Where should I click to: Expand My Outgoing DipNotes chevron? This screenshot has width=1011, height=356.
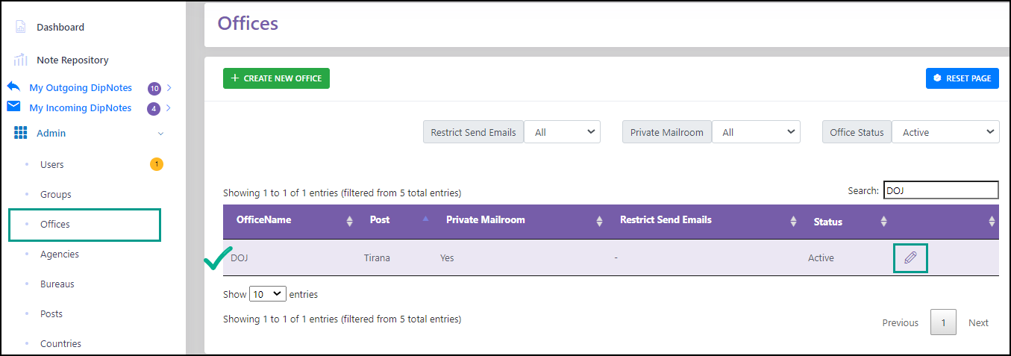click(x=169, y=88)
